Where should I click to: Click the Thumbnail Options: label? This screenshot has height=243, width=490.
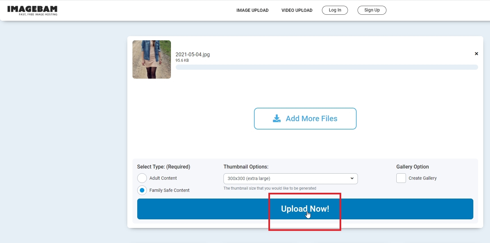(246, 167)
